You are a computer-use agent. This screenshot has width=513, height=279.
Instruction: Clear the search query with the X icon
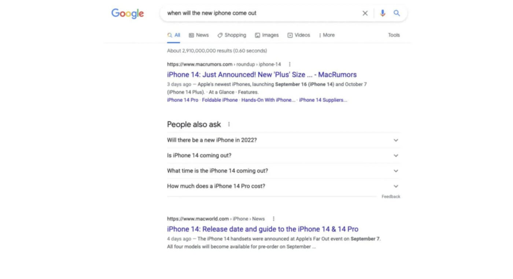[x=365, y=13]
